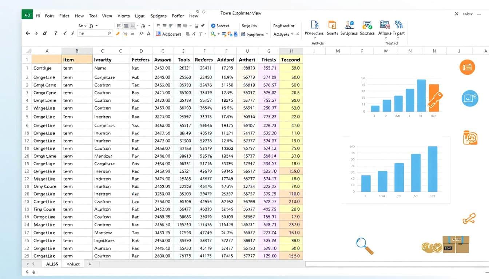Click the green A icon in toolbar
Image resolution: width=489 pixels, height=279 pixels.
coord(213,34)
